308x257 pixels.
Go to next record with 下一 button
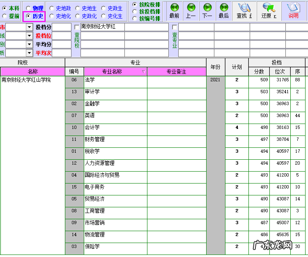click(x=207, y=11)
